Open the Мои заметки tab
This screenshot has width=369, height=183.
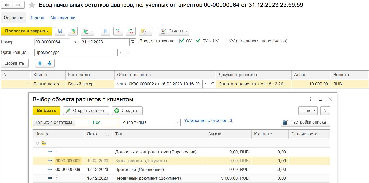[63, 18]
